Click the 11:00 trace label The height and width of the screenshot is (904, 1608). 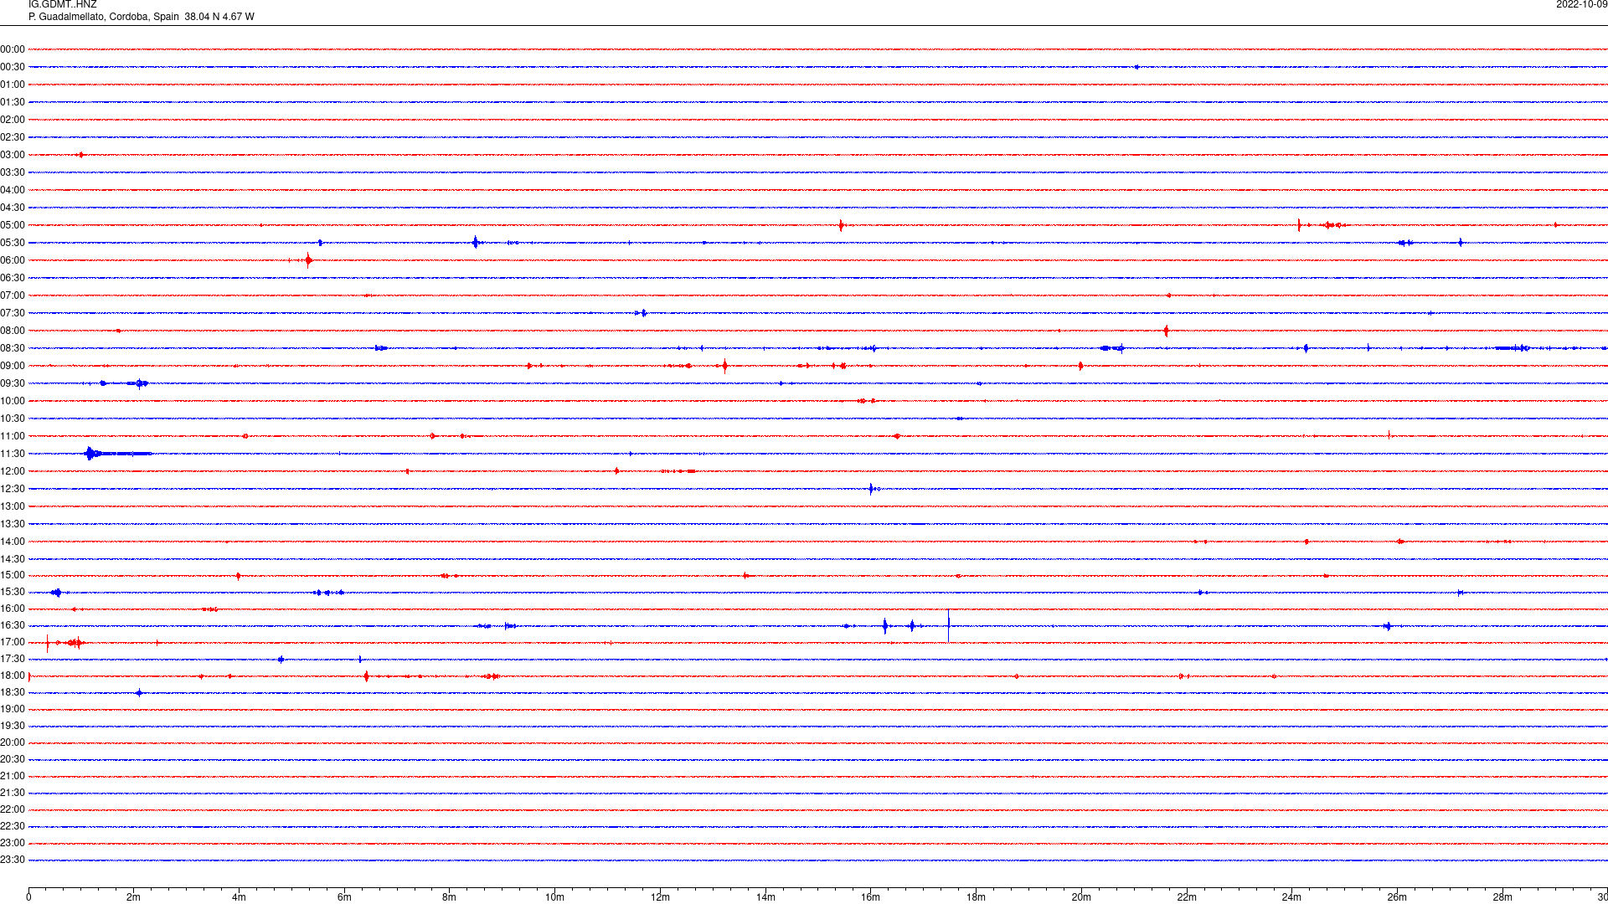coord(13,436)
